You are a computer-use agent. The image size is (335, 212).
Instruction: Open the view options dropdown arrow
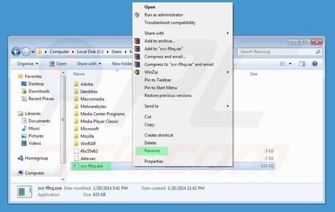(x=290, y=64)
